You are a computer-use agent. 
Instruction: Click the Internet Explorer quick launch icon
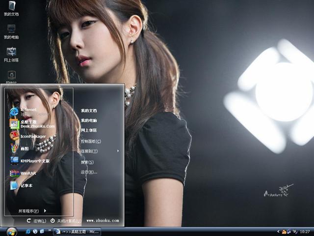[28, 232]
